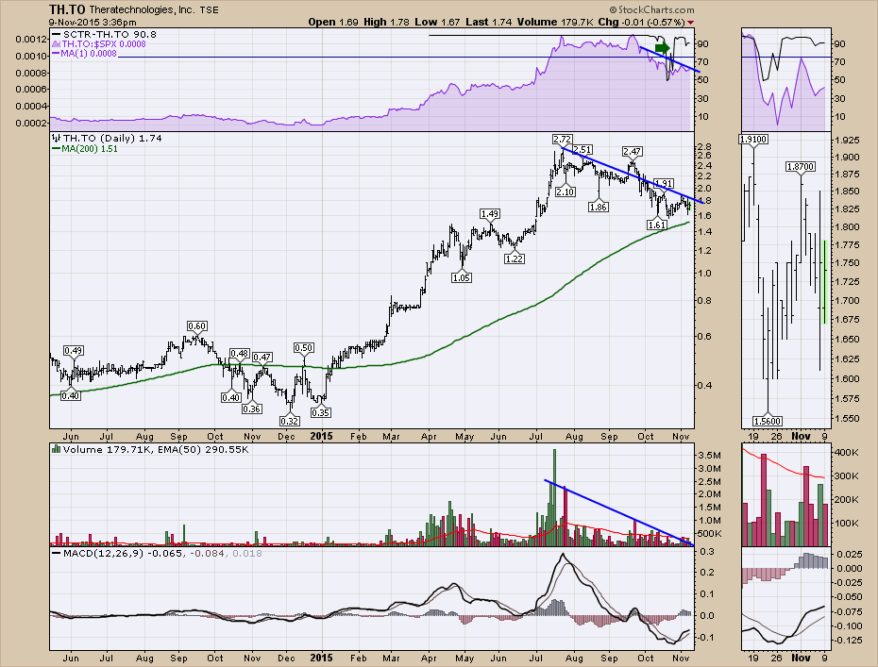Click the 0.48 price label
The width and height of the screenshot is (878, 667).
coord(240,353)
